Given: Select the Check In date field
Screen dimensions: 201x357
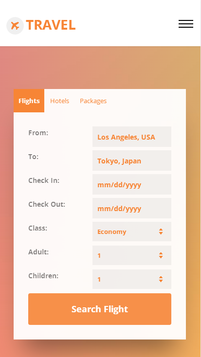Looking at the screenshot, I should click(x=132, y=184).
